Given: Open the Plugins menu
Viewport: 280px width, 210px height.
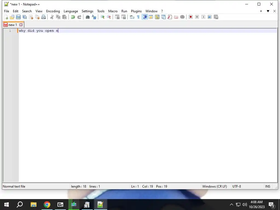Looking at the screenshot, I should (x=136, y=11).
